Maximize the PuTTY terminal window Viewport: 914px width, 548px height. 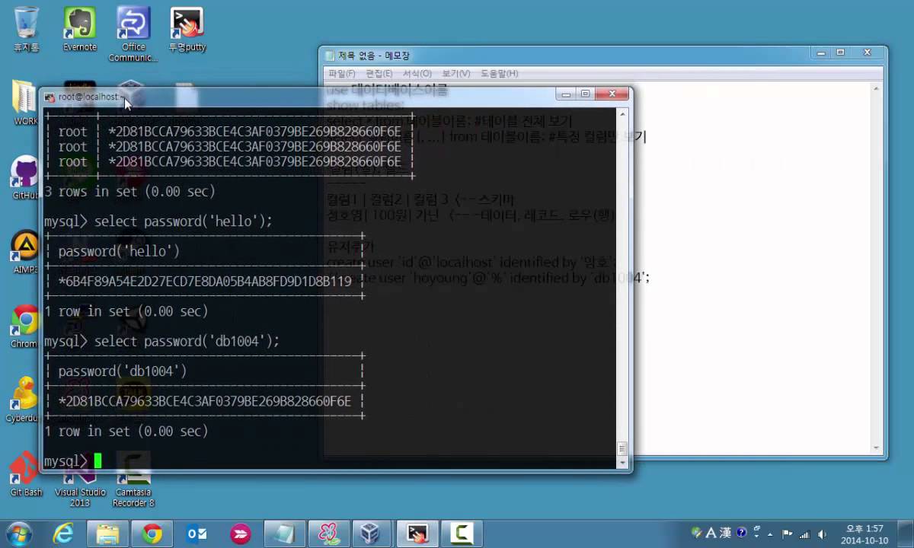pos(585,94)
